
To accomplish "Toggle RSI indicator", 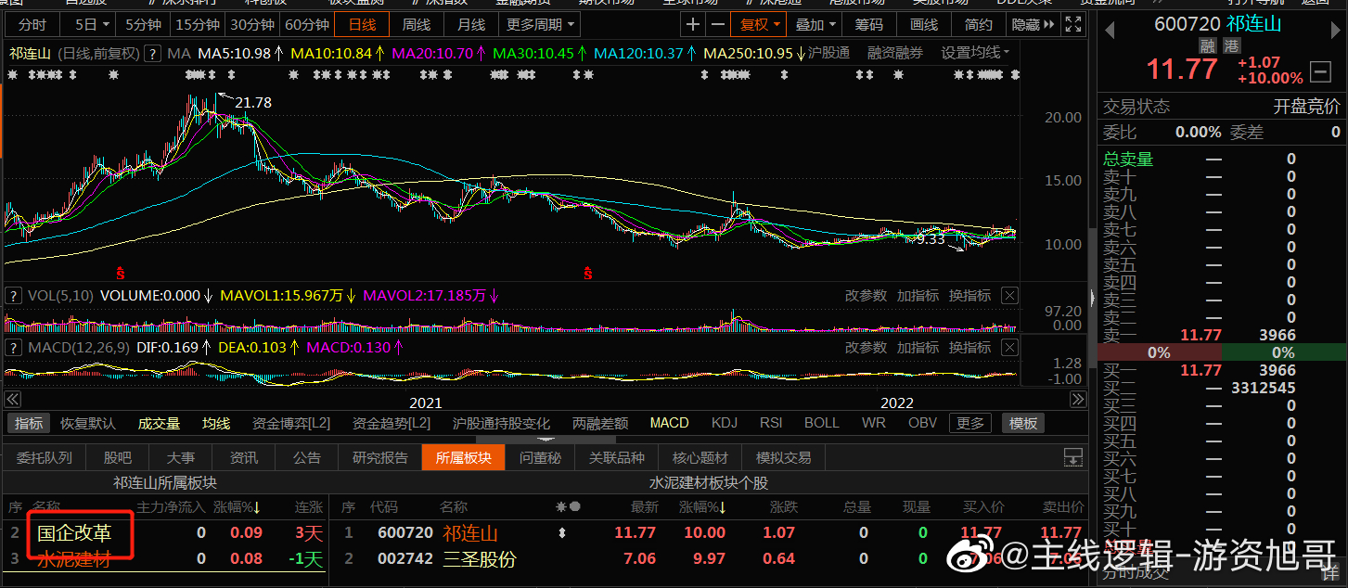I will coord(771,423).
